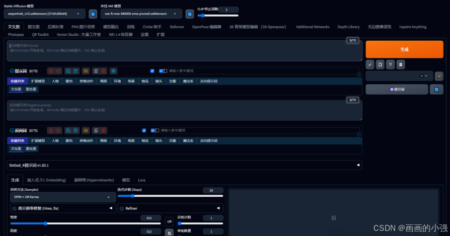450x236 pixels.
Task: Open the OpenPose 编辑器 tab
Action: [207, 27]
